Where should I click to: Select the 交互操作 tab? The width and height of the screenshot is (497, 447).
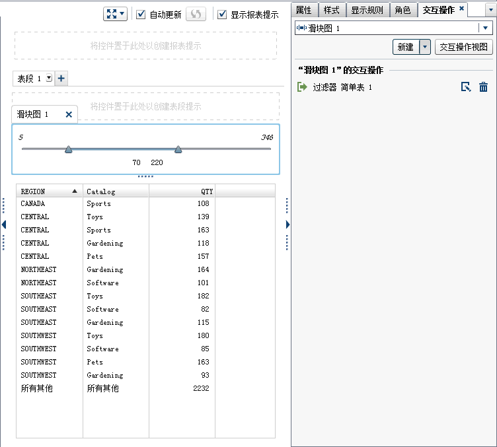[x=439, y=10]
